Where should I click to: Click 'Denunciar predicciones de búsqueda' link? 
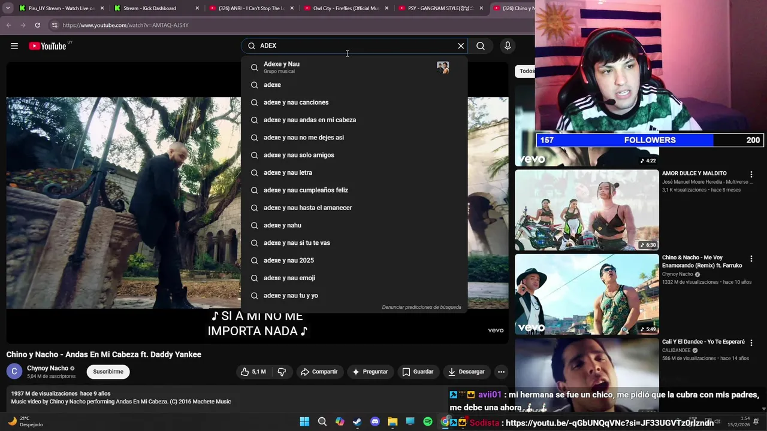421,307
